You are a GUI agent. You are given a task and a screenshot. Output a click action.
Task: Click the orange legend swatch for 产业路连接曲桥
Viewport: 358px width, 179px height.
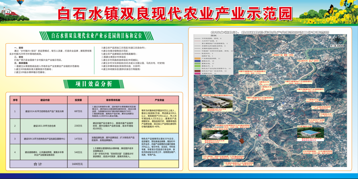[197, 59]
